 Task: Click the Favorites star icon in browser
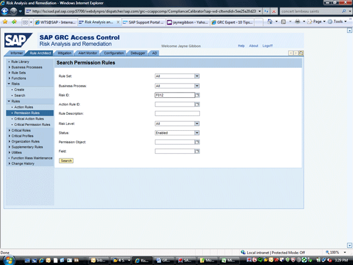point(5,22)
